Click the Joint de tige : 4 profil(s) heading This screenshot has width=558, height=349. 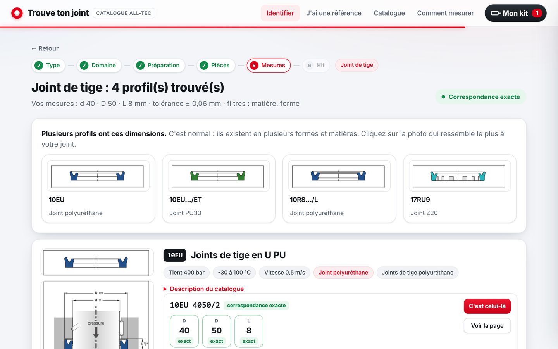(128, 88)
